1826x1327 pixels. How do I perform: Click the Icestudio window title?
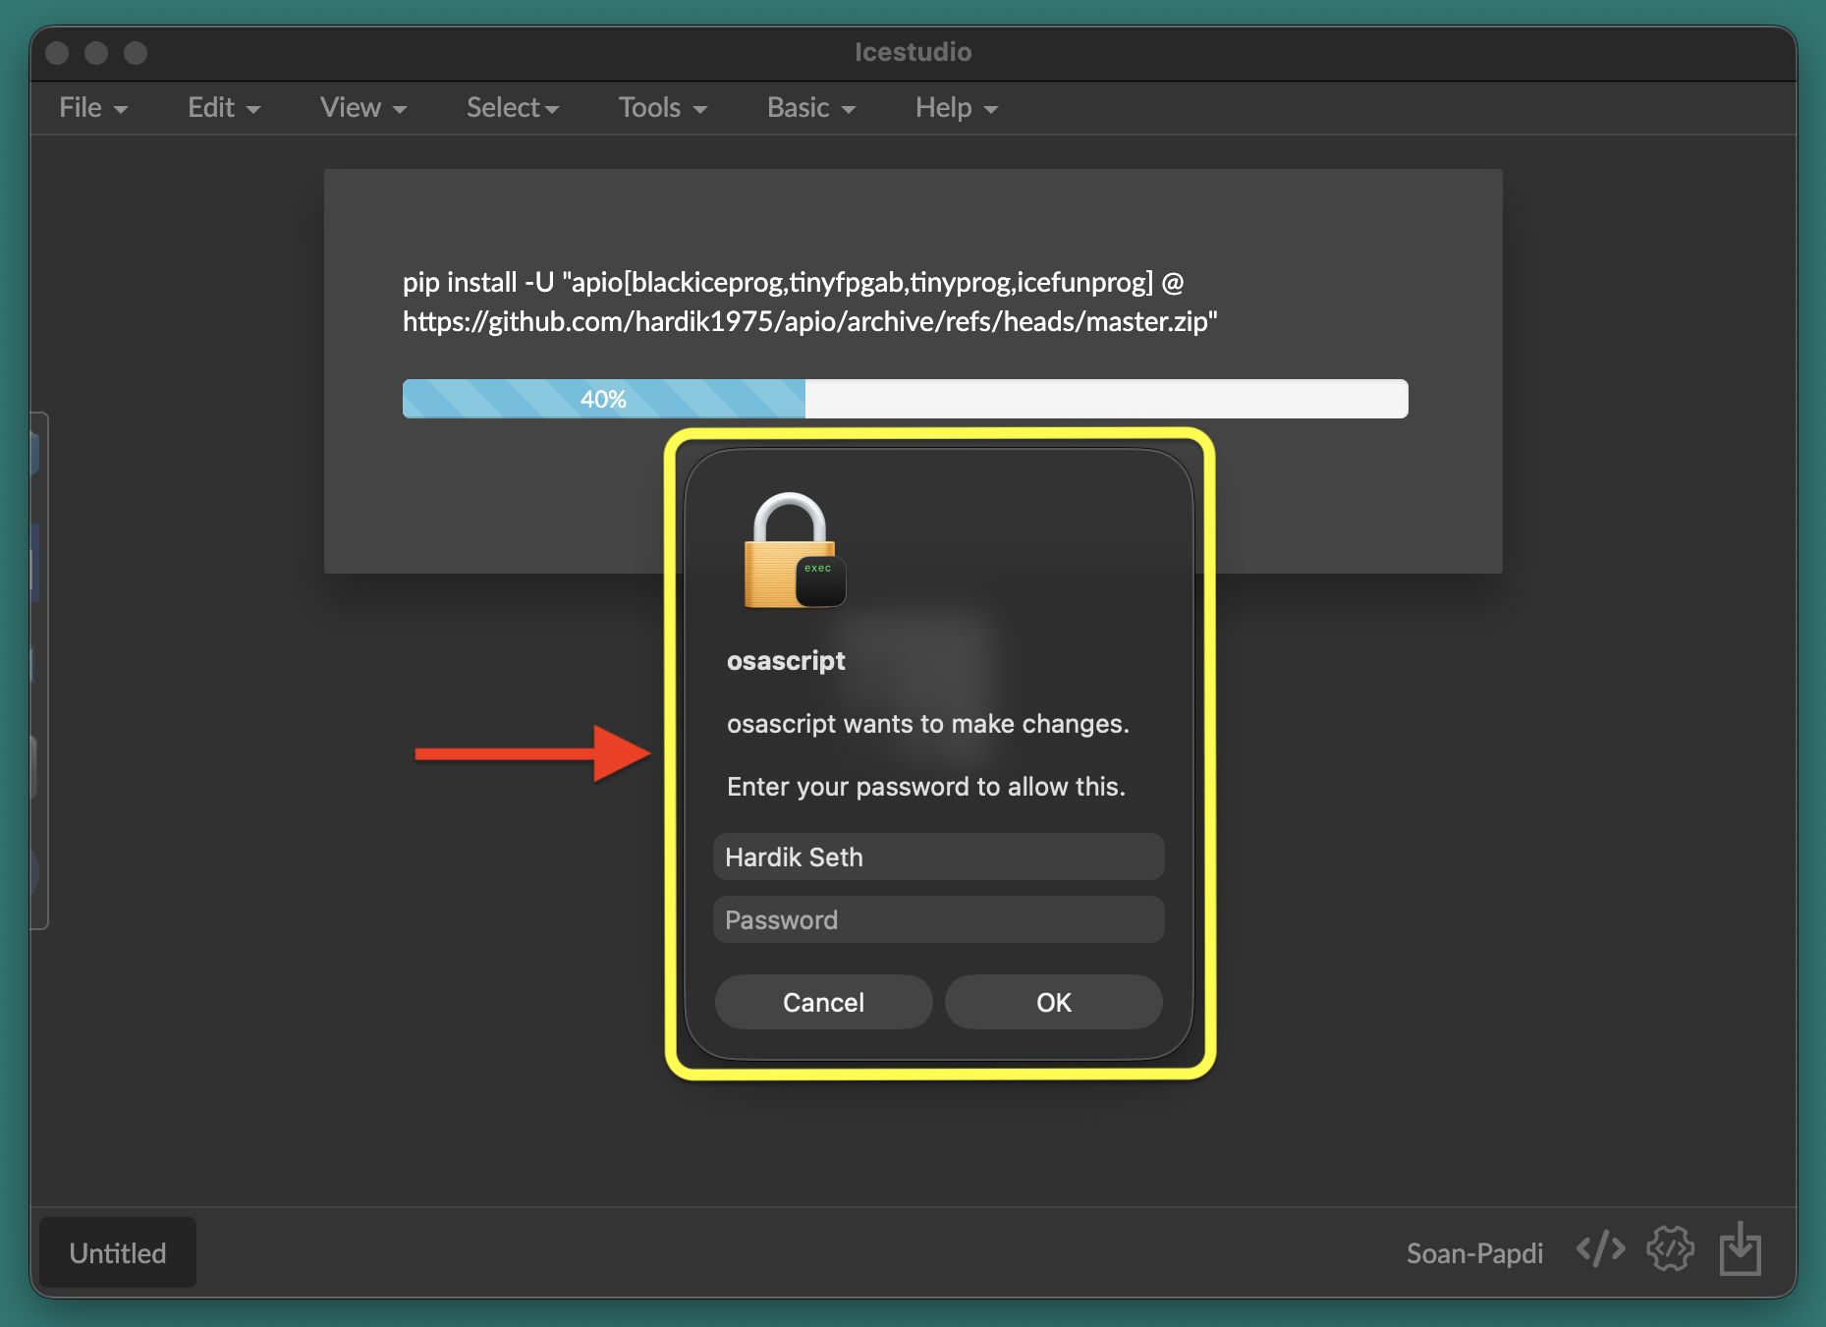click(x=913, y=52)
